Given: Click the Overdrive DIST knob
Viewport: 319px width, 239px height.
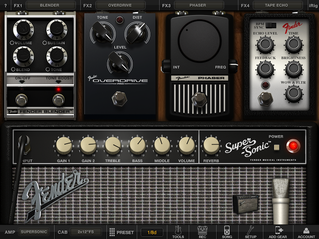Looking at the screenshot, I should [x=138, y=32].
